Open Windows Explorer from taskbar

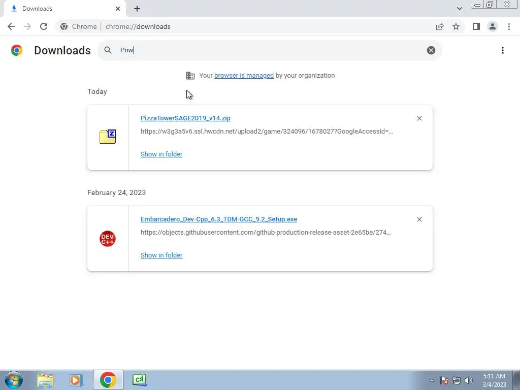click(x=45, y=380)
